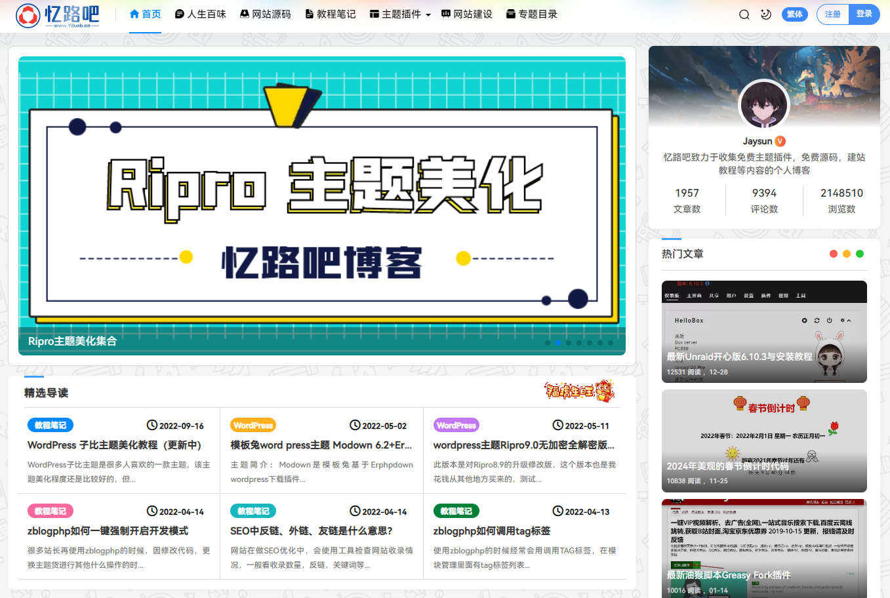Open Ripro主题美化集合 slide caption link
The width and height of the screenshot is (890, 598).
coord(72,341)
